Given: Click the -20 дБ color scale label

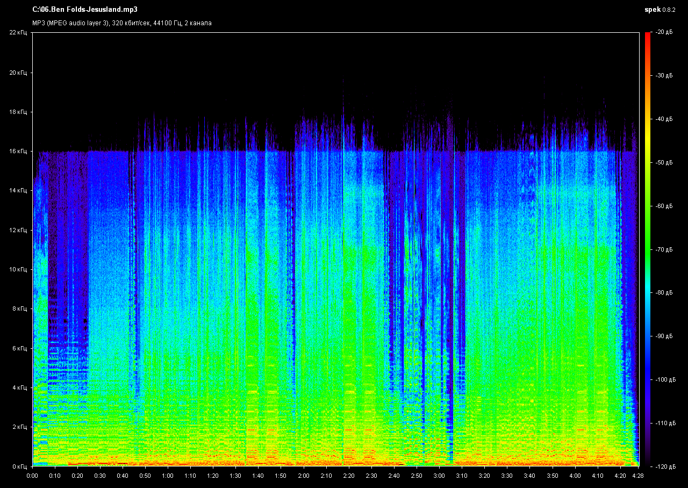Looking at the screenshot, I should 664,33.
